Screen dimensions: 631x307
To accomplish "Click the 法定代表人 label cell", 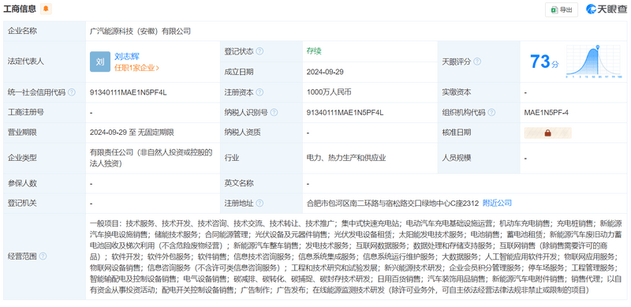I will 45,62.
